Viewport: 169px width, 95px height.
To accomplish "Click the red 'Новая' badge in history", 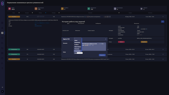I will pyautogui.click(x=121, y=42).
